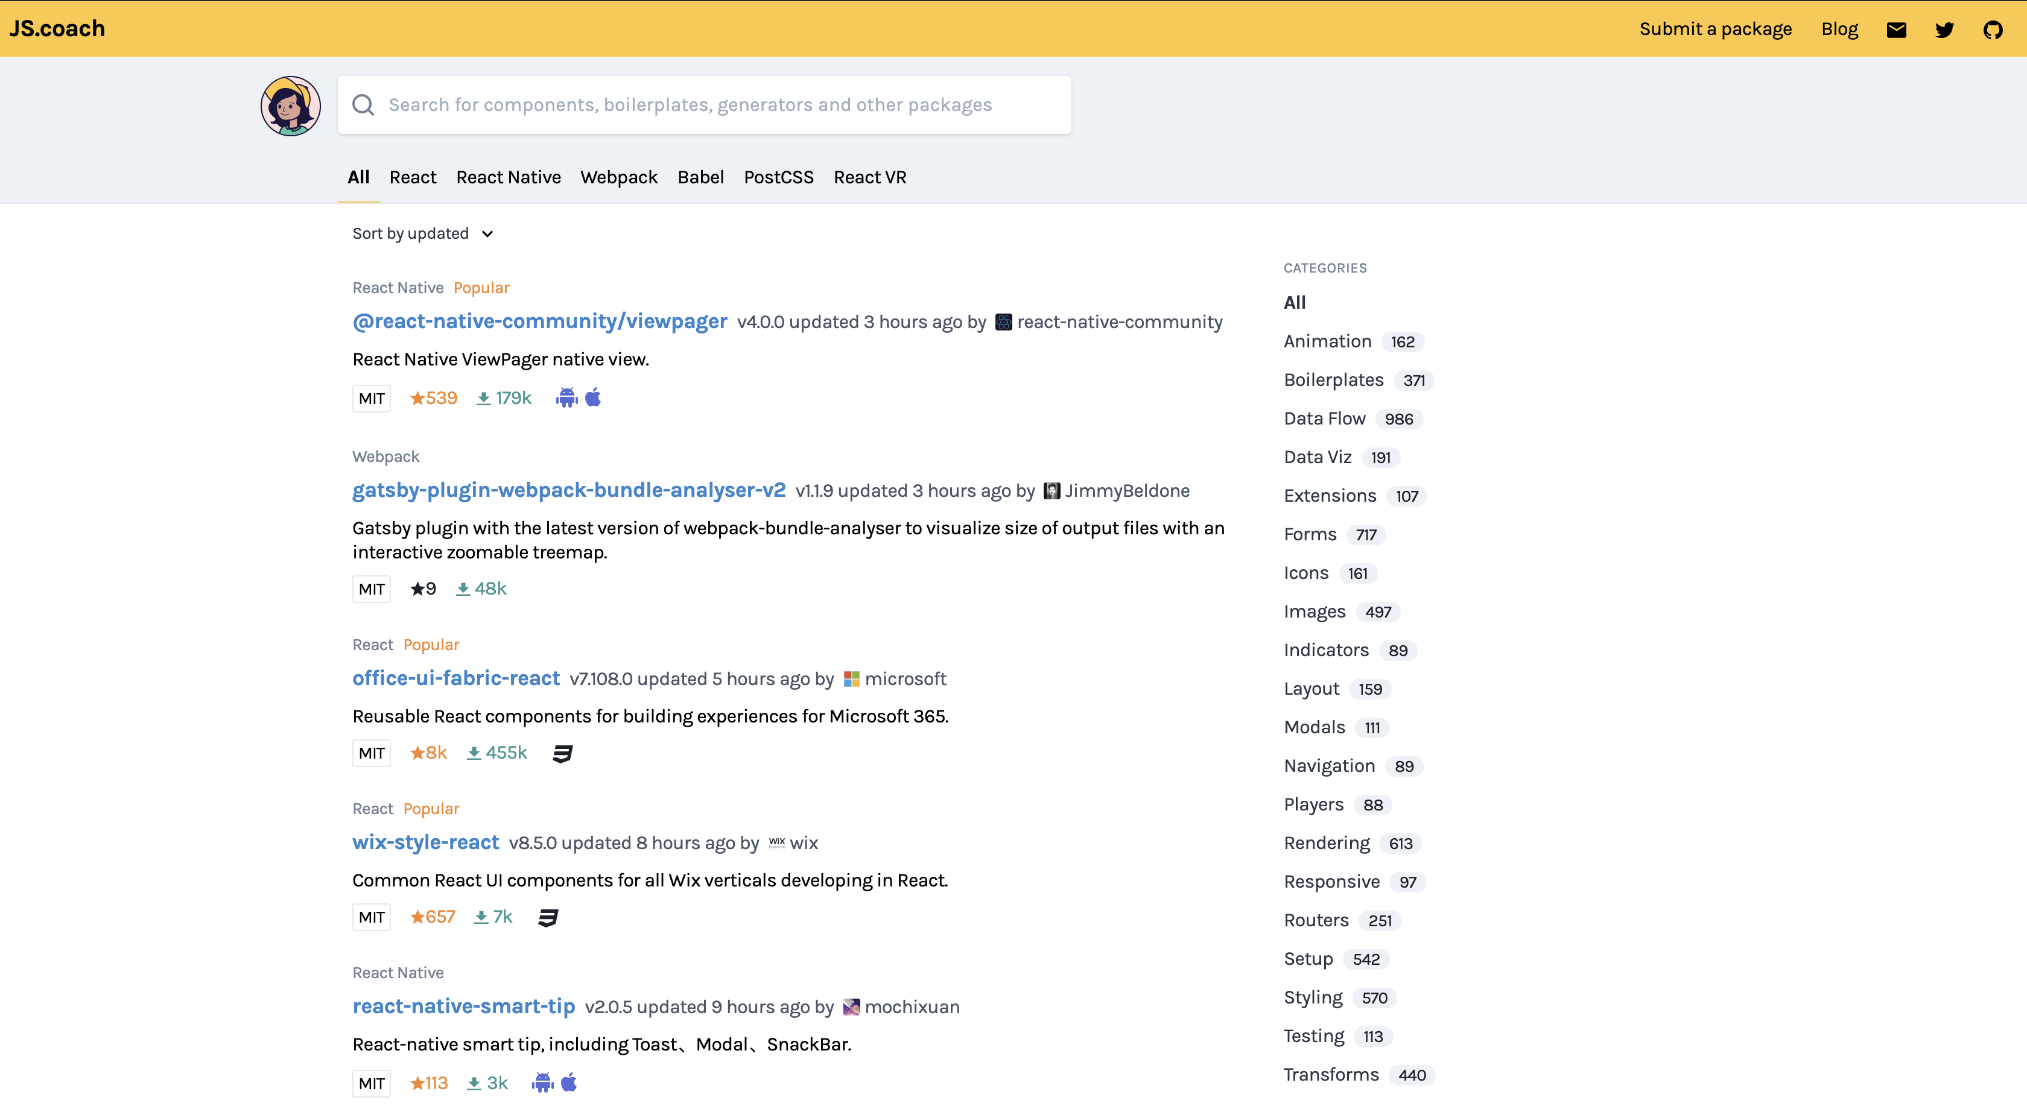Click Submit a package link
The image size is (2027, 1112).
[1715, 29]
